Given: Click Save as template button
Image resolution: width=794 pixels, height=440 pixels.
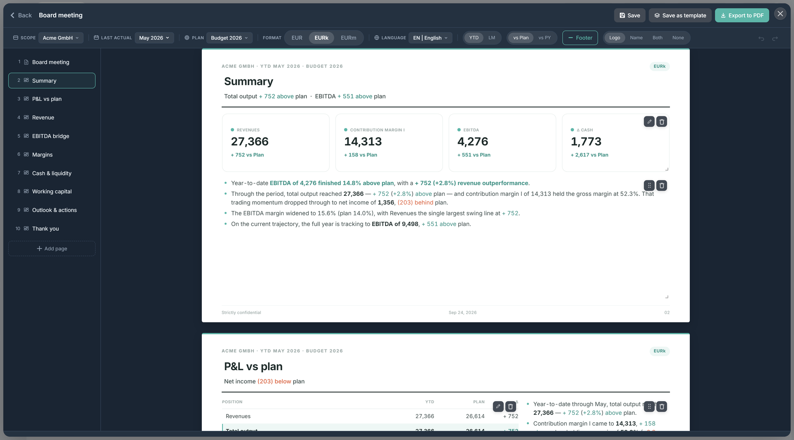Looking at the screenshot, I should (x=680, y=15).
